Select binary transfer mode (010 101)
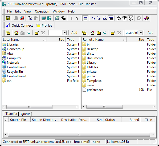This screenshot has width=159, height=146. 125,18
